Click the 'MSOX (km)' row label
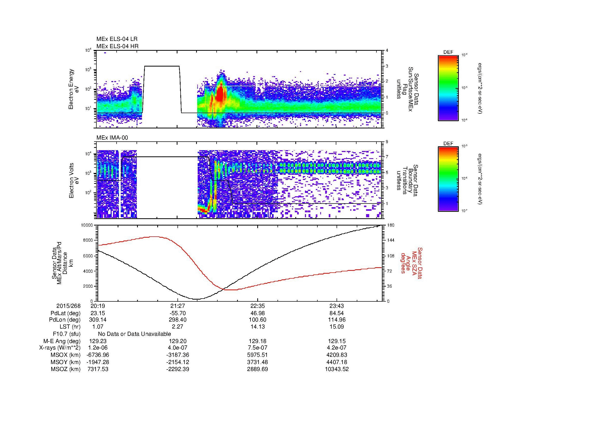Viewport: 606px width, 428px height. 66,355
